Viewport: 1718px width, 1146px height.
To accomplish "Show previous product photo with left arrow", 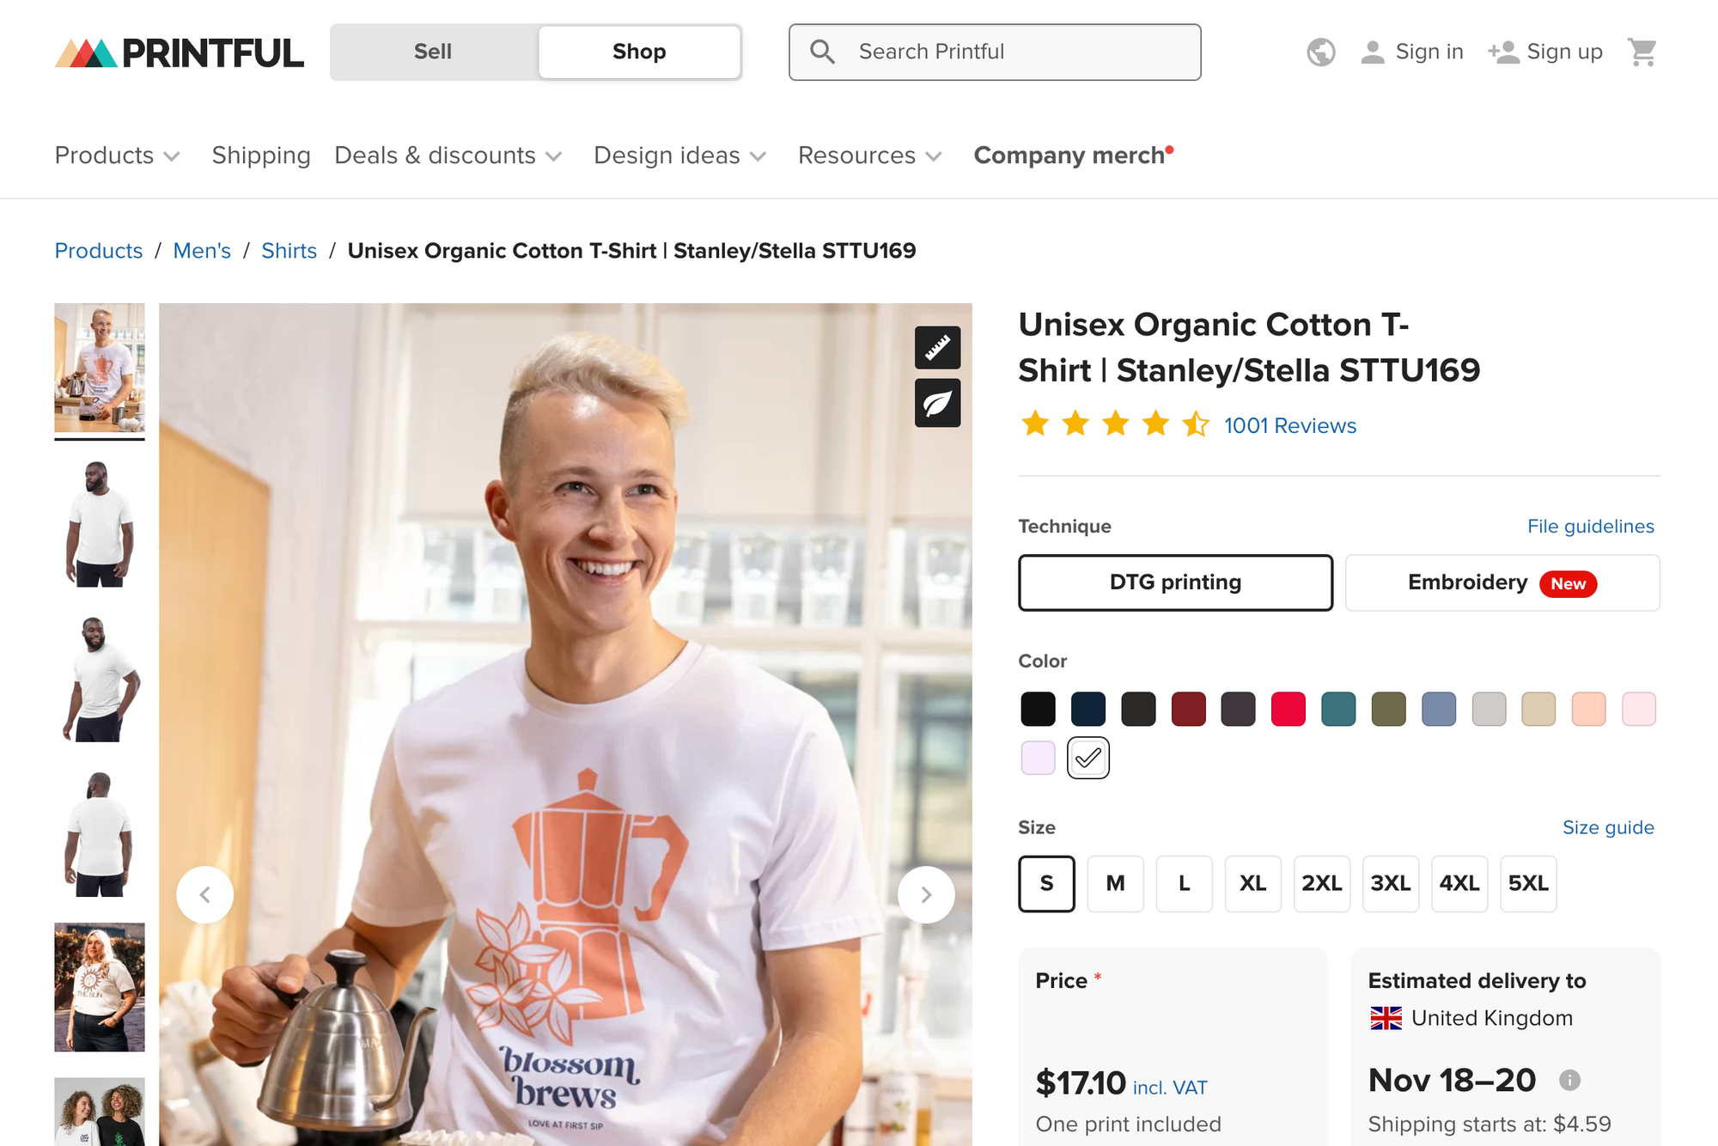I will (x=205, y=893).
